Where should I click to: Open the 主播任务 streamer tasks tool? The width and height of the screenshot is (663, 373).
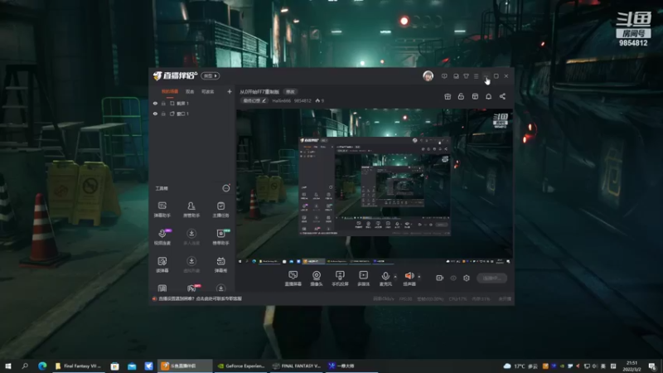click(x=220, y=209)
